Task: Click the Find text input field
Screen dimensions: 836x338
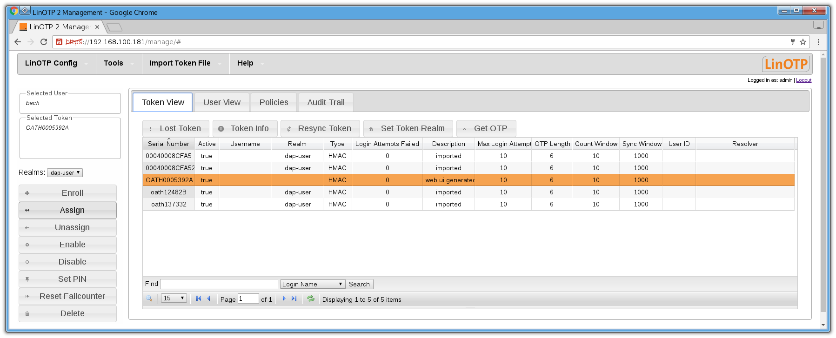Action: [219, 284]
